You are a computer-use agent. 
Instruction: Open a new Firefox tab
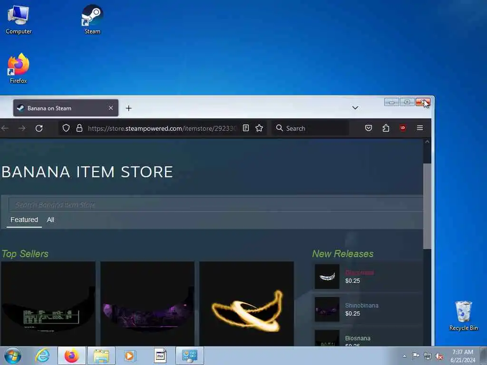coord(128,108)
